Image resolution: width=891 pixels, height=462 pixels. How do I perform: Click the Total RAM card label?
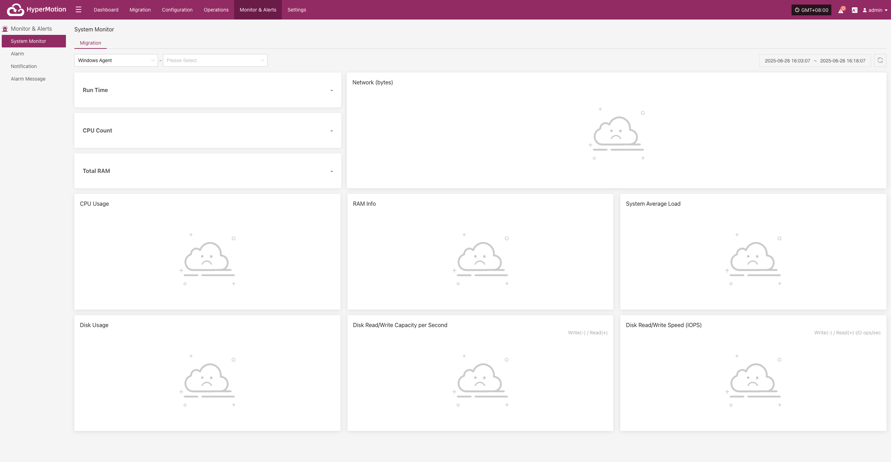(96, 171)
